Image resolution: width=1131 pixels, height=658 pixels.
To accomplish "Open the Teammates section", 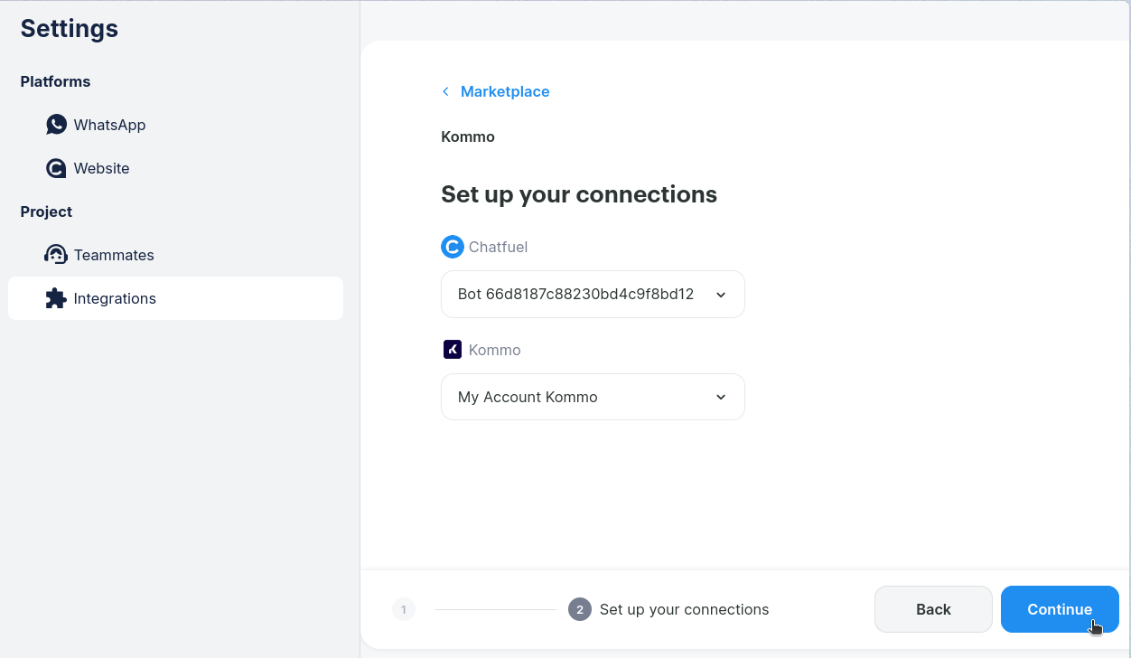I will (x=114, y=255).
